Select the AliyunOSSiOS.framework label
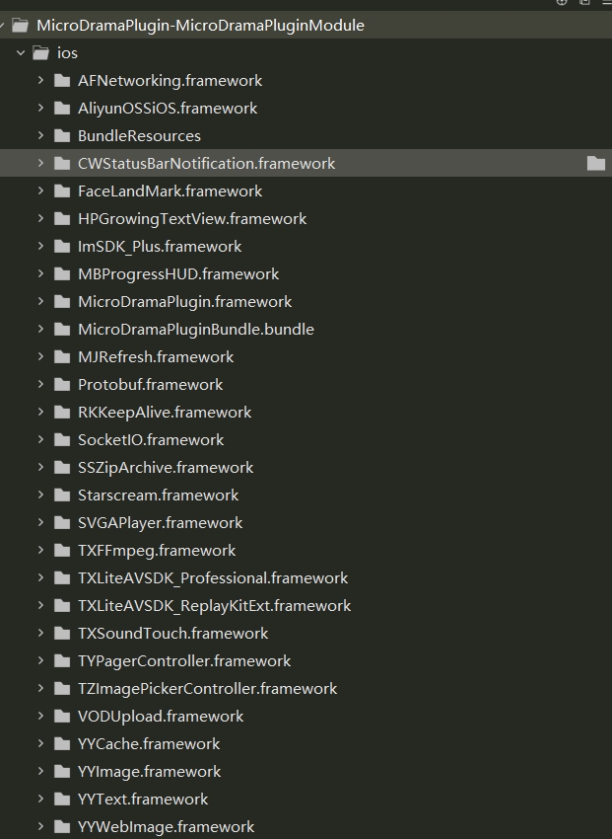 (x=168, y=109)
